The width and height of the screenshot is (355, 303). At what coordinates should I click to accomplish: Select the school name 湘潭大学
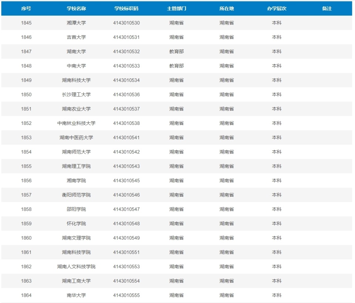76,23
